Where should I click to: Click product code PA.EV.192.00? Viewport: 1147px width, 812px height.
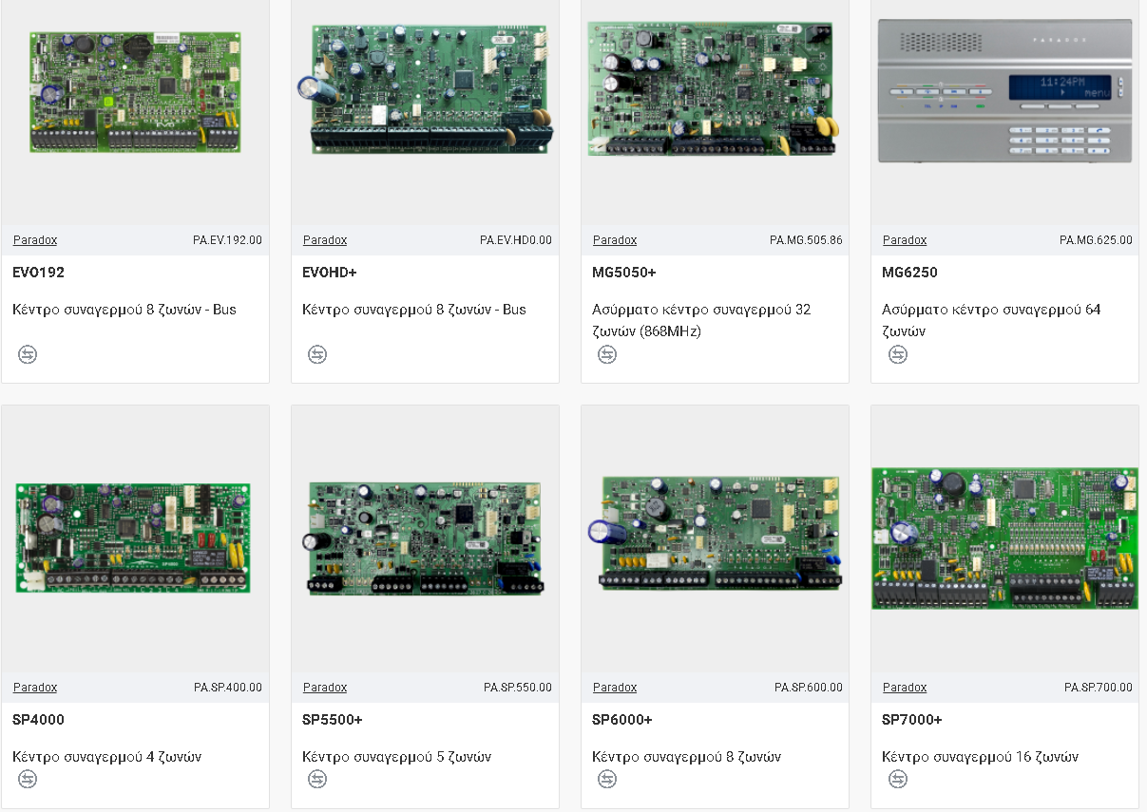coord(227,240)
